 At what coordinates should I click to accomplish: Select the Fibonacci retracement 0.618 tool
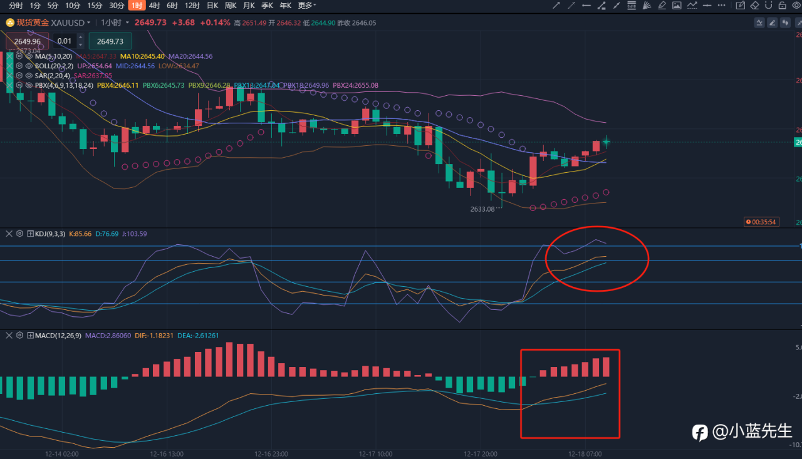point(632,6)
